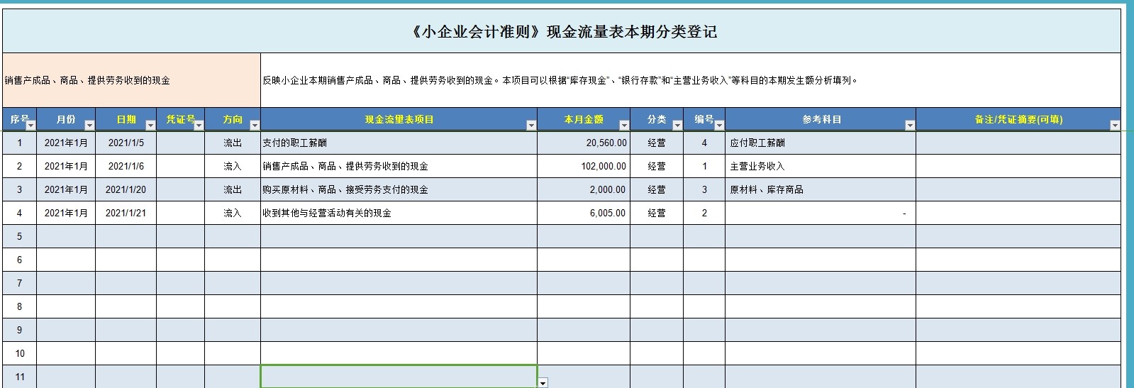
Task: Select the sequence number cell 10
Action: click(x=20, y=353)
